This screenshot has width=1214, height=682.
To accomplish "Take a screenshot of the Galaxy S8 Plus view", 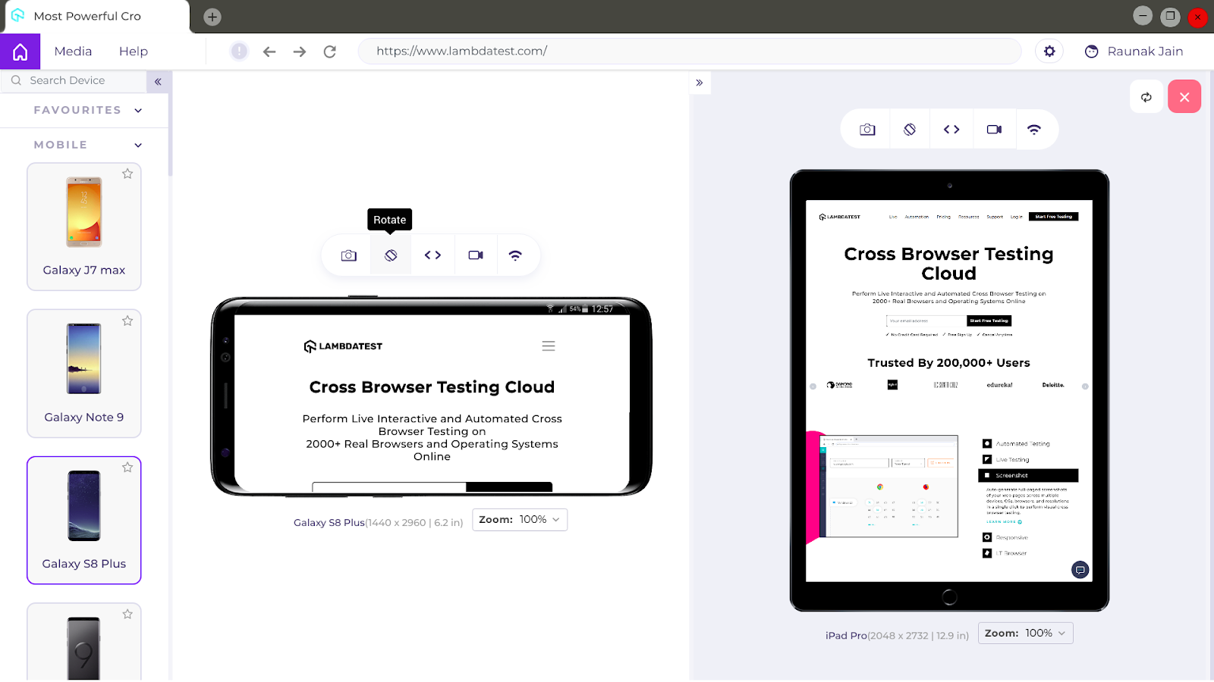I will pyautogui.click(x=349, y=255).
